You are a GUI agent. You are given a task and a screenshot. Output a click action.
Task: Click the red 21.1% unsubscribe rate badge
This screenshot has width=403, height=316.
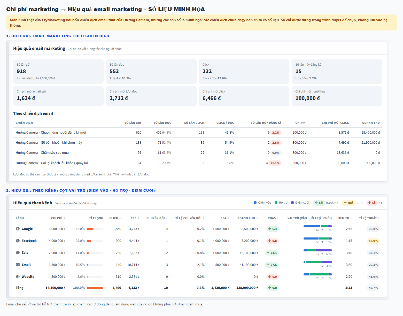(275, 163)
